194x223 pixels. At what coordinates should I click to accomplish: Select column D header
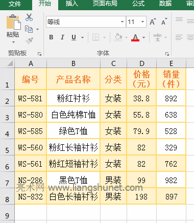click(x=141, y=63)
